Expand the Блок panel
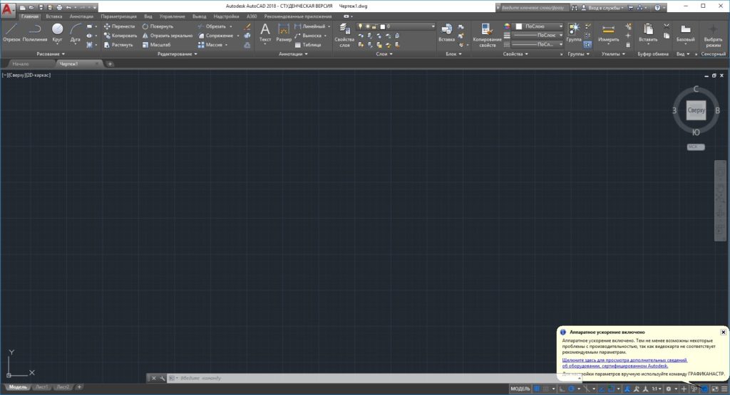Screen dimensions: 730x395 (x=453, y=54)
